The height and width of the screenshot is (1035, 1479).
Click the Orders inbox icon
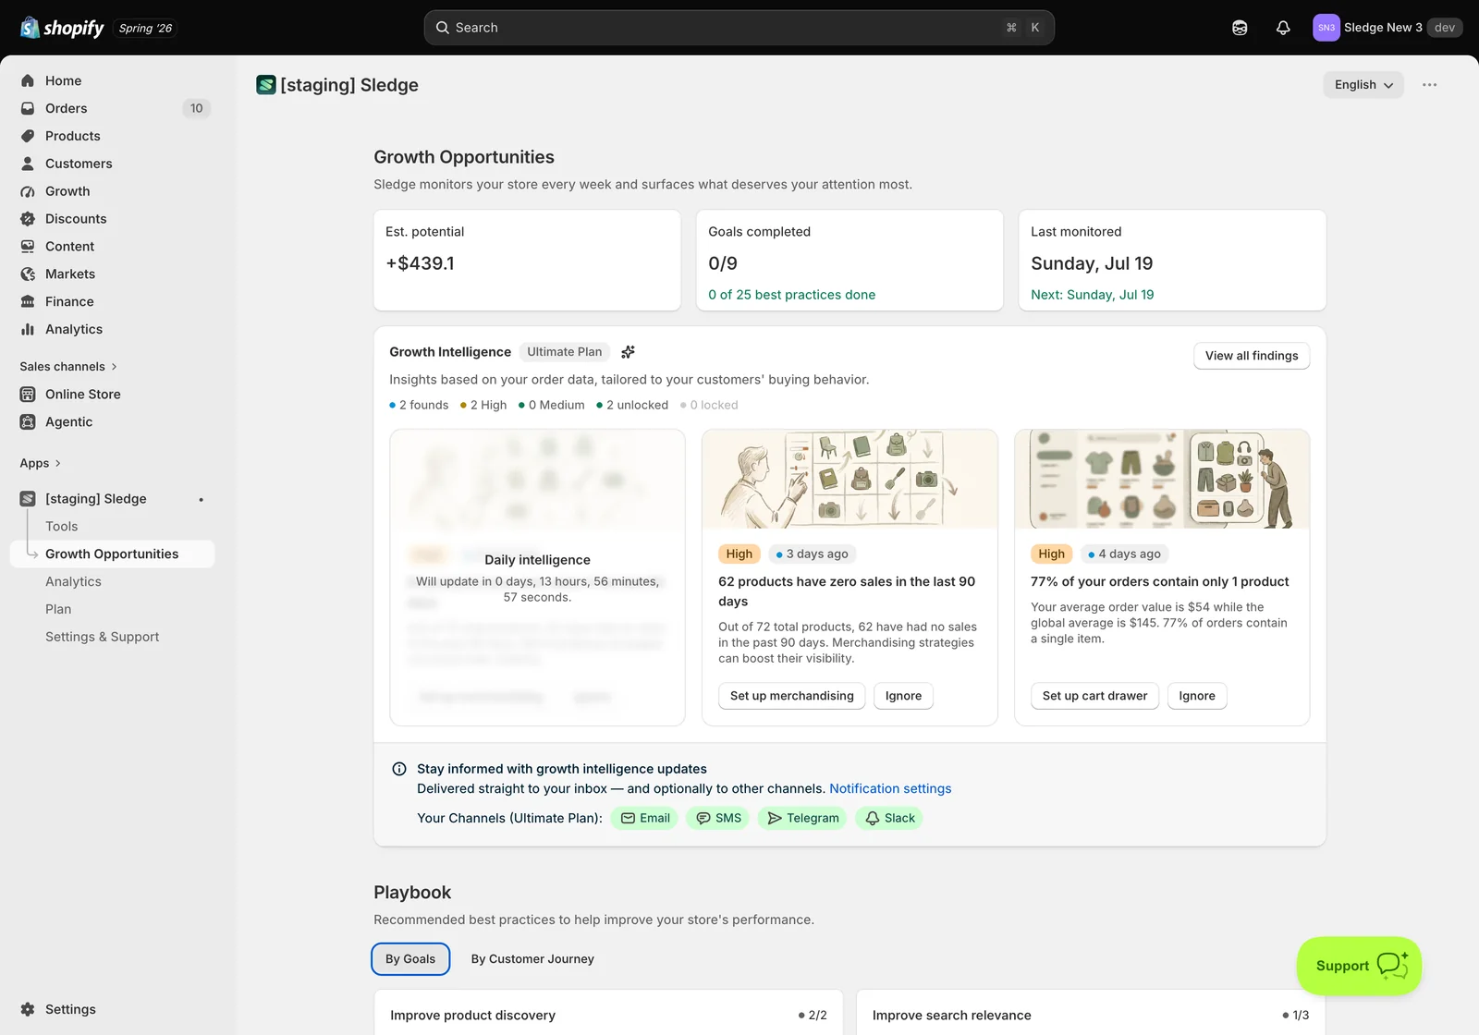pos(28,108)
